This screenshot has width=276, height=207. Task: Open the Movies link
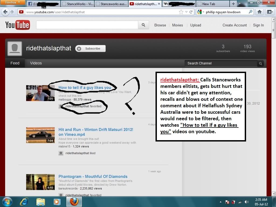pyautogui.click(x=177, y=25)
